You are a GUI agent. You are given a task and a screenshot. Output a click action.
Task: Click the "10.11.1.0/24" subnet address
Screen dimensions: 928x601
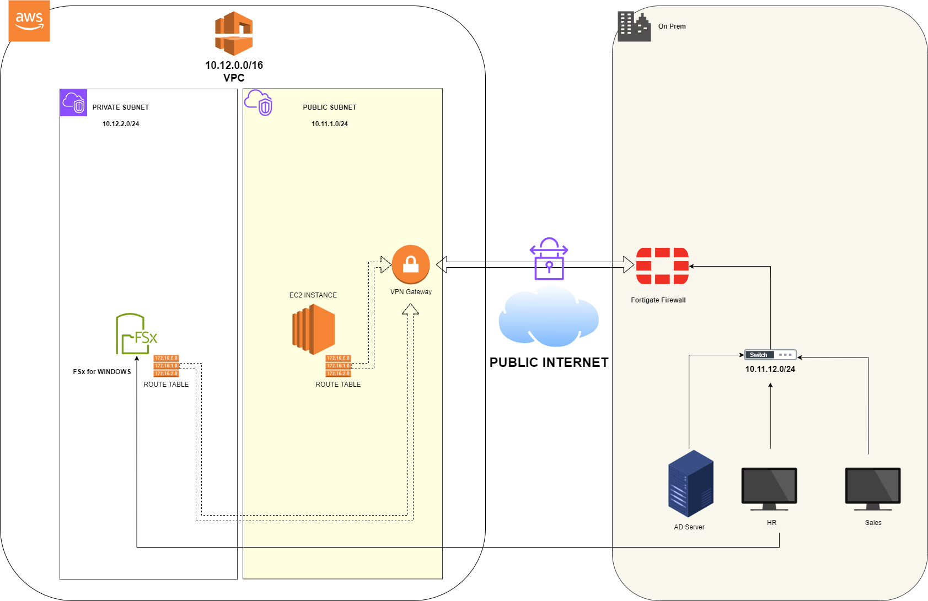point(330,124)
